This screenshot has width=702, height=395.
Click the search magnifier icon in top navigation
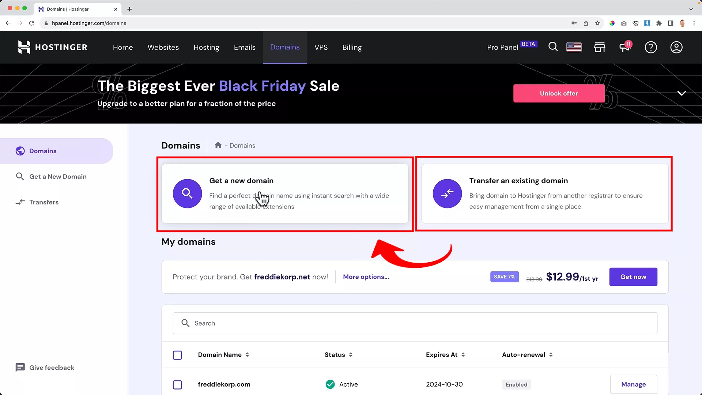tap(553, 47)
